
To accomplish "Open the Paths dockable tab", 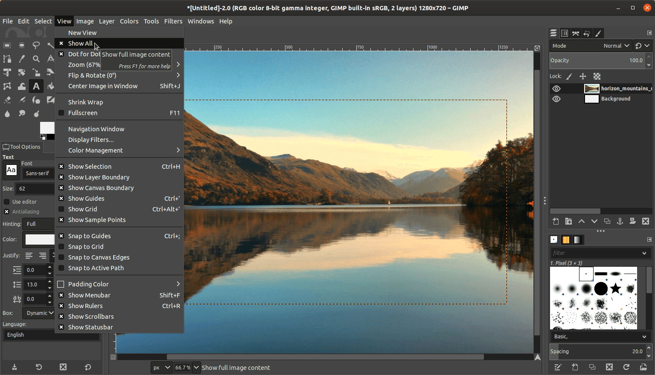I will 576,33.
